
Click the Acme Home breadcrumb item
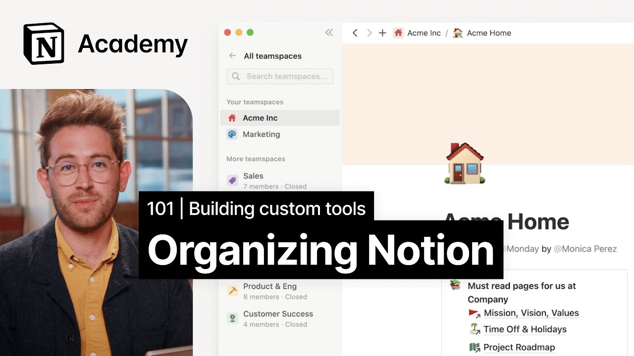tap(488, 33)
